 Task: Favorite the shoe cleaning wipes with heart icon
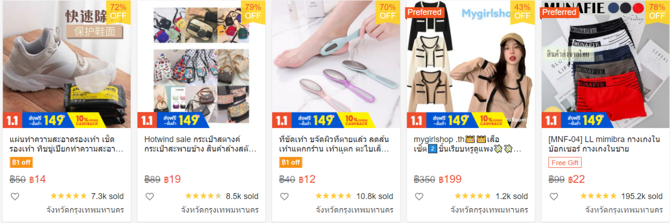tap(15, 196)
